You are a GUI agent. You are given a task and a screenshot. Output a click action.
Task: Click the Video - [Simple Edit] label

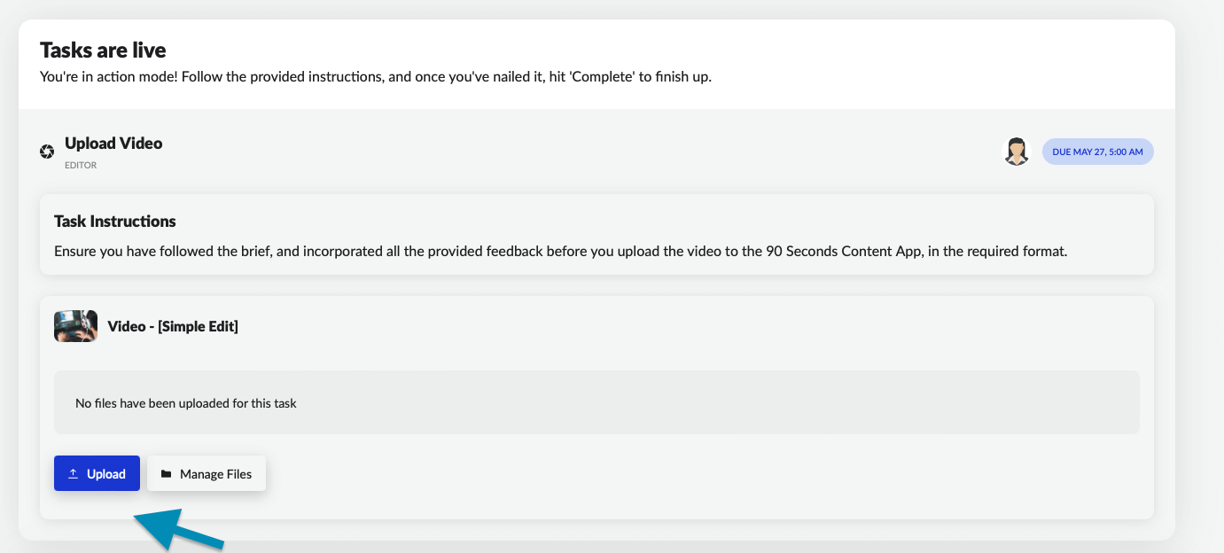coord(173,326)
